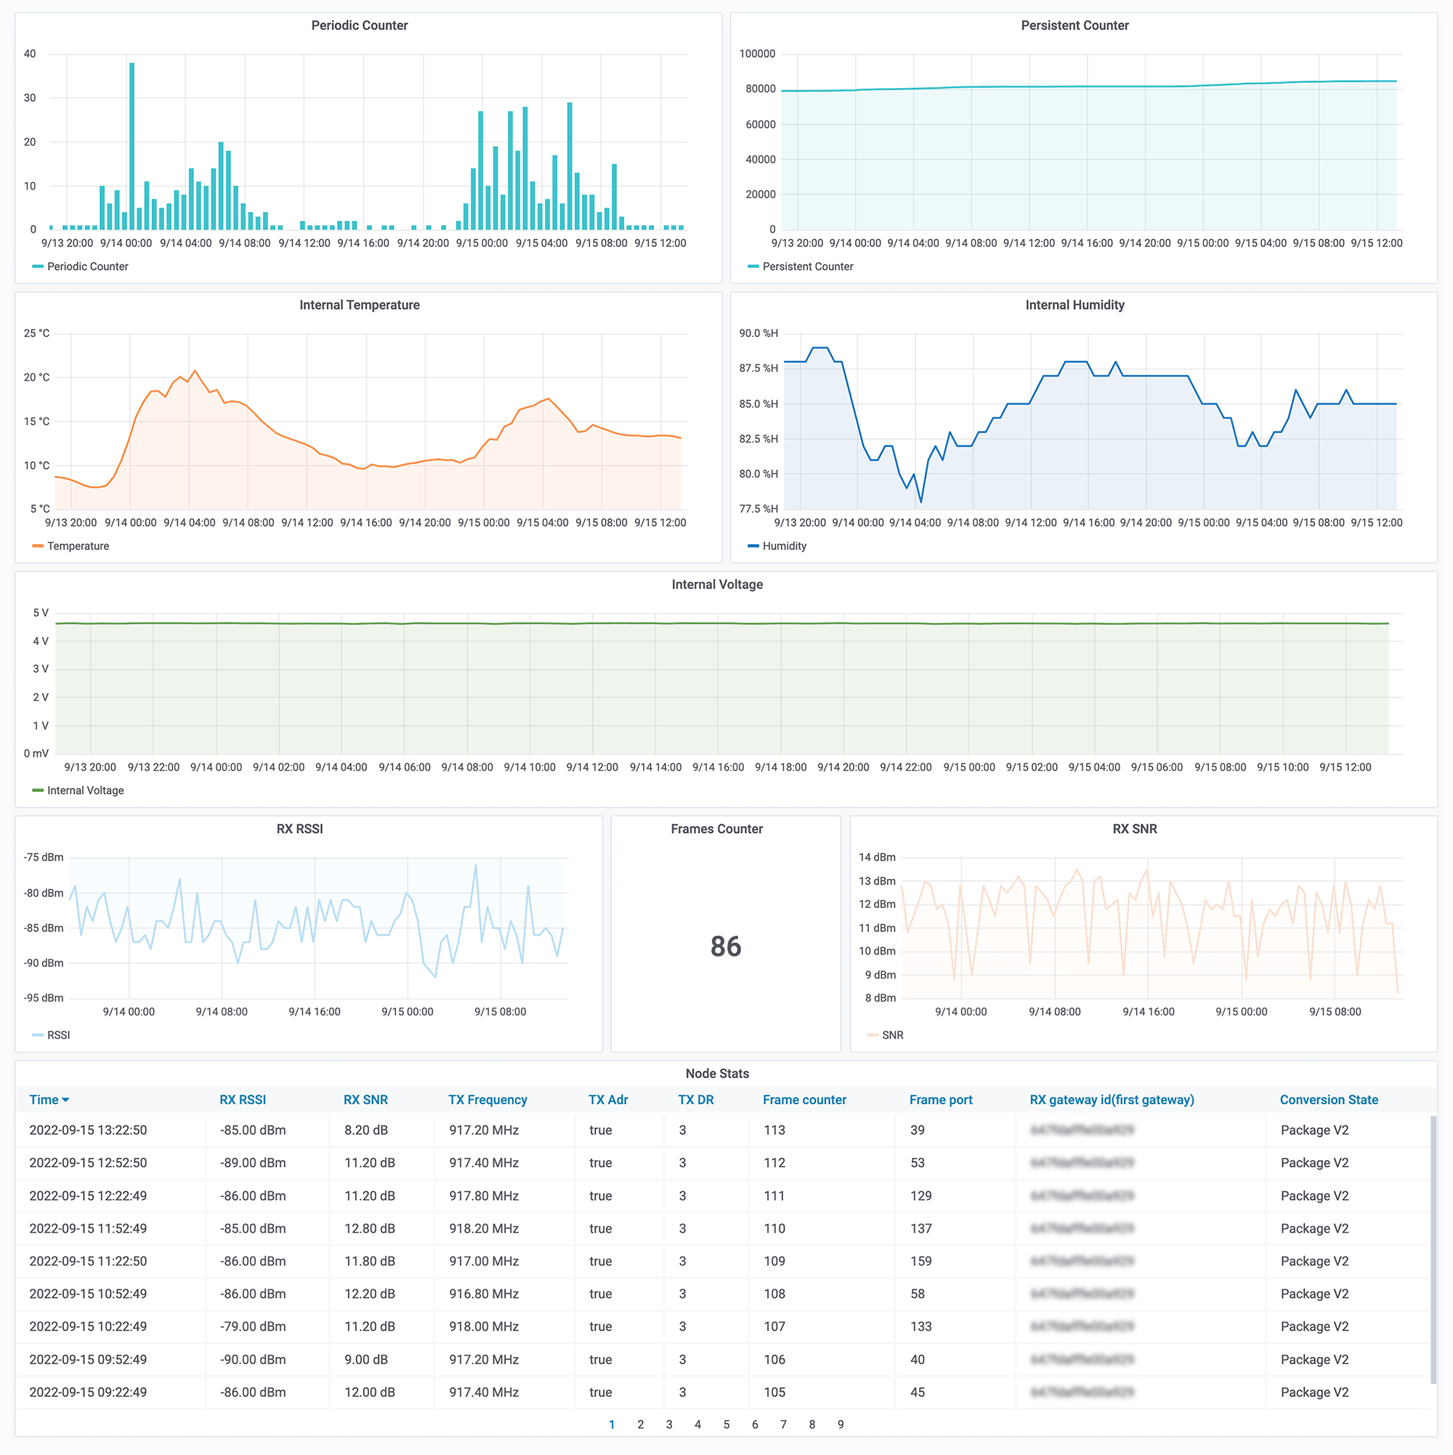Sort by Conversion State column header
Viewport: 1453px width, 1455px height.
1328,1100
